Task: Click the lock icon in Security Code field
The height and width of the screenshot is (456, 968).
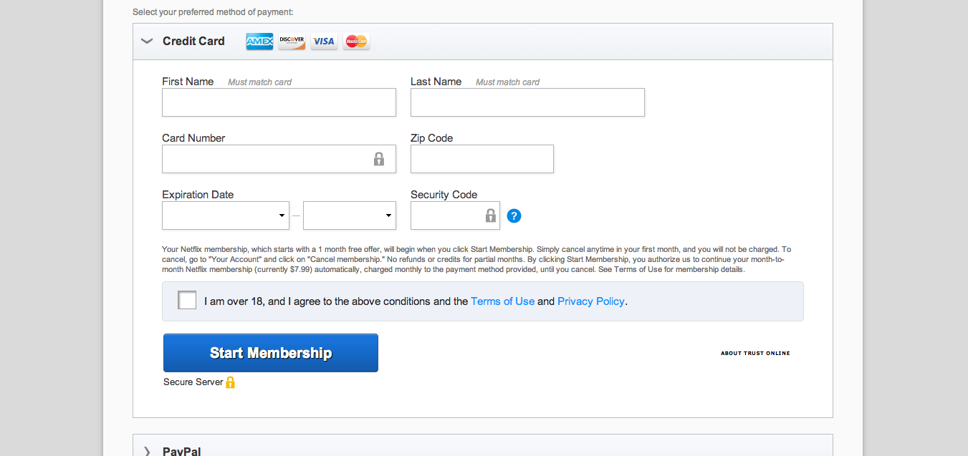Action: (491, 215)
